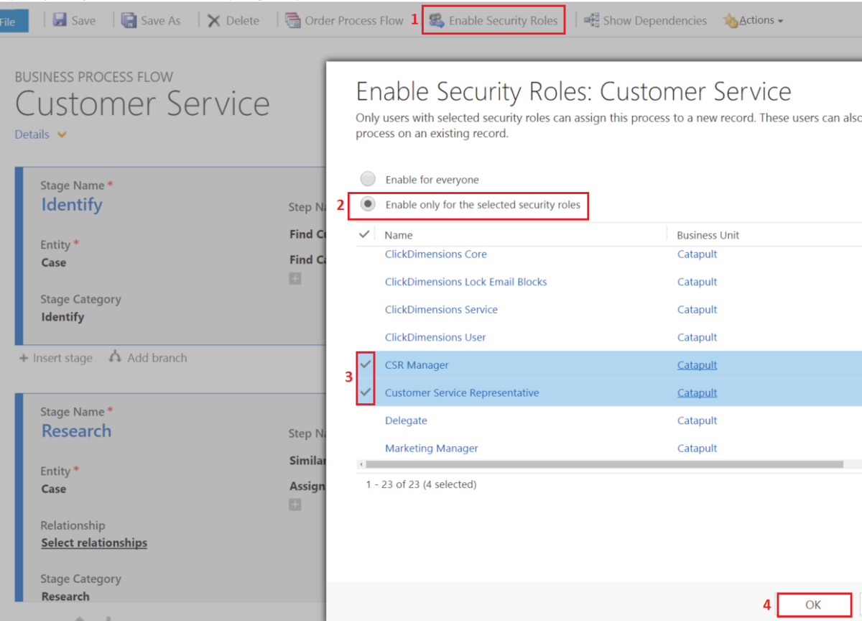Click the Save As icon

[129, 20]
